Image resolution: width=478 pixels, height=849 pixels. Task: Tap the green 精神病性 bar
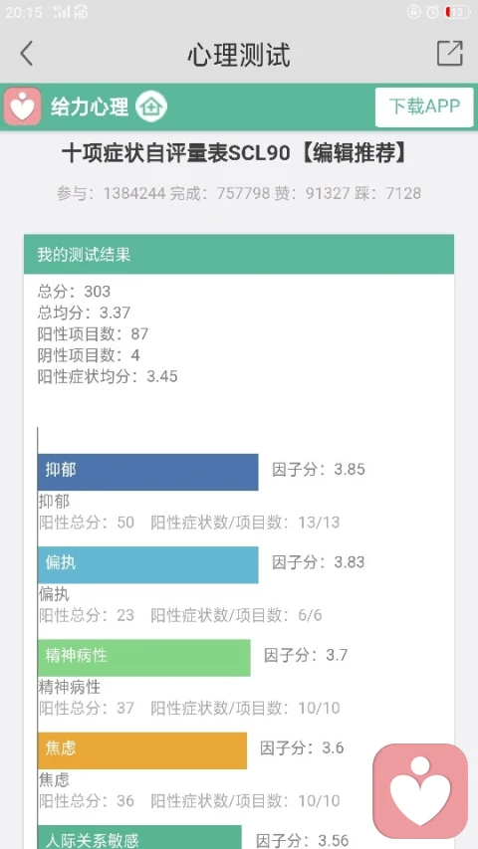[144, 658]
